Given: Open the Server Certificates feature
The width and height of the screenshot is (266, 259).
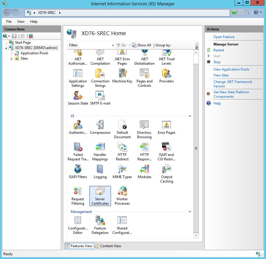Looking at the screenshot, I should click(100, 195).
